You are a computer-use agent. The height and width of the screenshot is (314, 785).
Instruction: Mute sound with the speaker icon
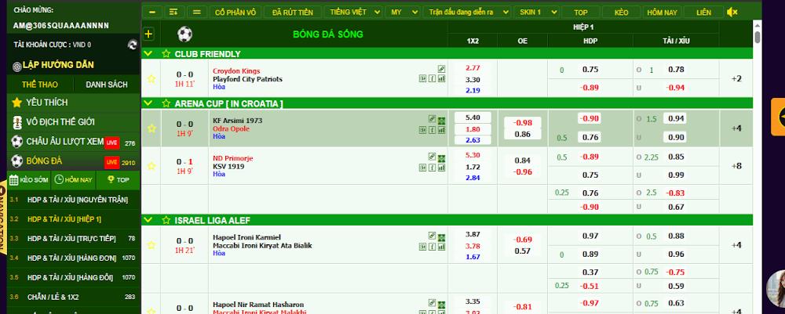click(x=732, y=12)
